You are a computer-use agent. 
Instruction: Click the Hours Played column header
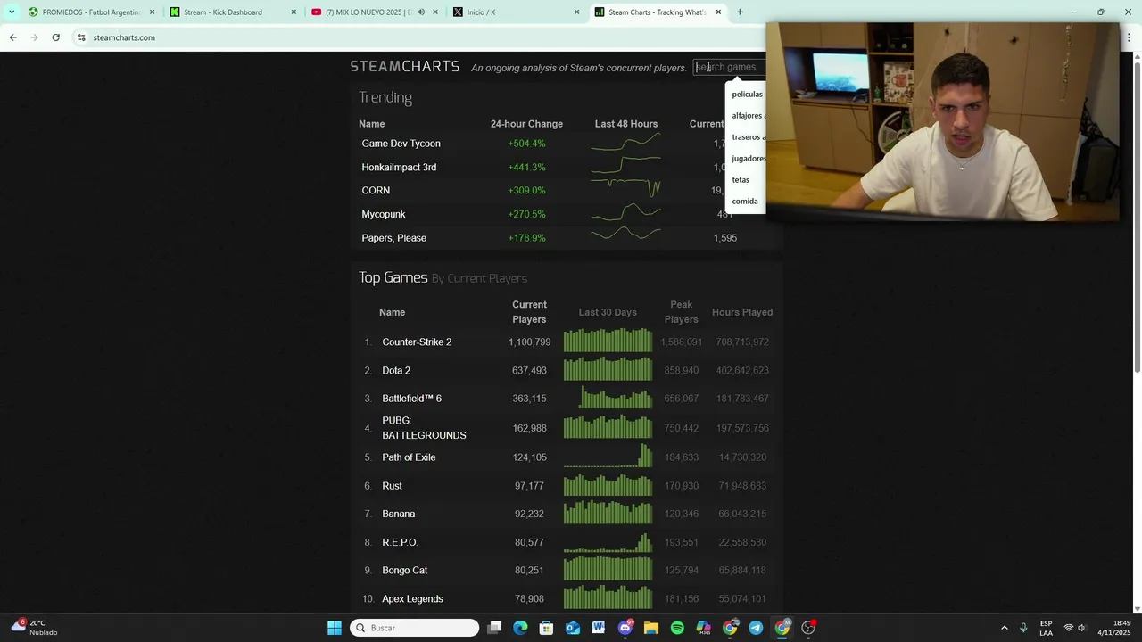[x=742, y=312]
